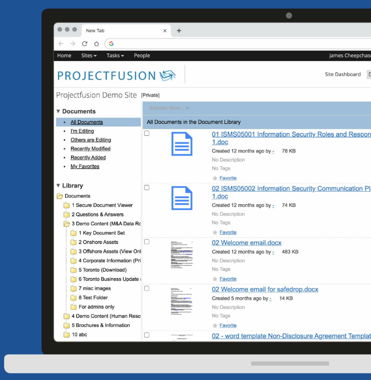Tick checkbox for 02 Welcome email.docx

click(147, 242)
